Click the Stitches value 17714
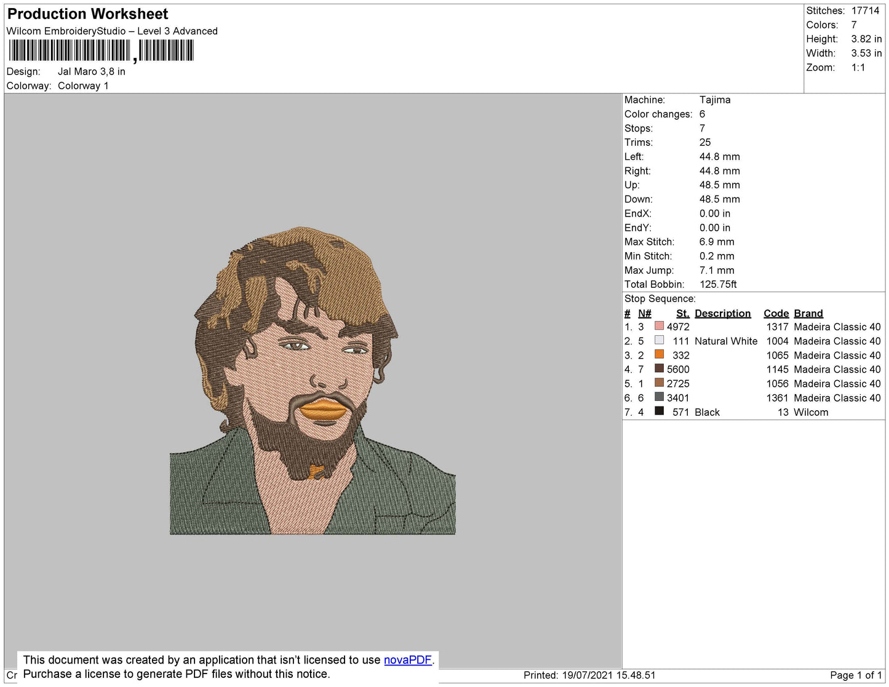Viewport: 889px width, 687px height. (866, 10)
